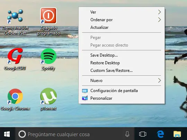This screenshot has width=187, height=140.
Task: Click the Cortana microphone icon
Action: [127, 134]
